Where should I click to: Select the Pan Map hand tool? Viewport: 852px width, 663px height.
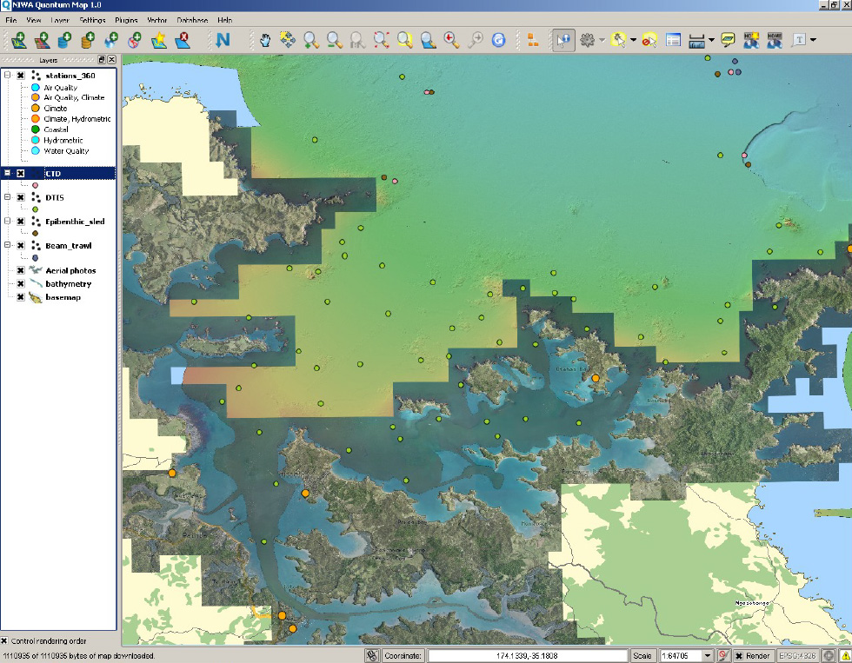(x=263, y=39)
